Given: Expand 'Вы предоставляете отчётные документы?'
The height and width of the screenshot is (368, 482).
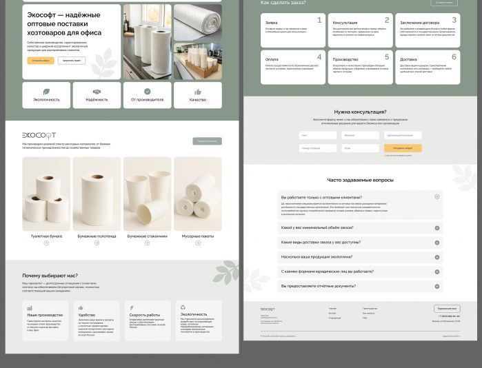Looking at the screenshot, I should [436, 286].
